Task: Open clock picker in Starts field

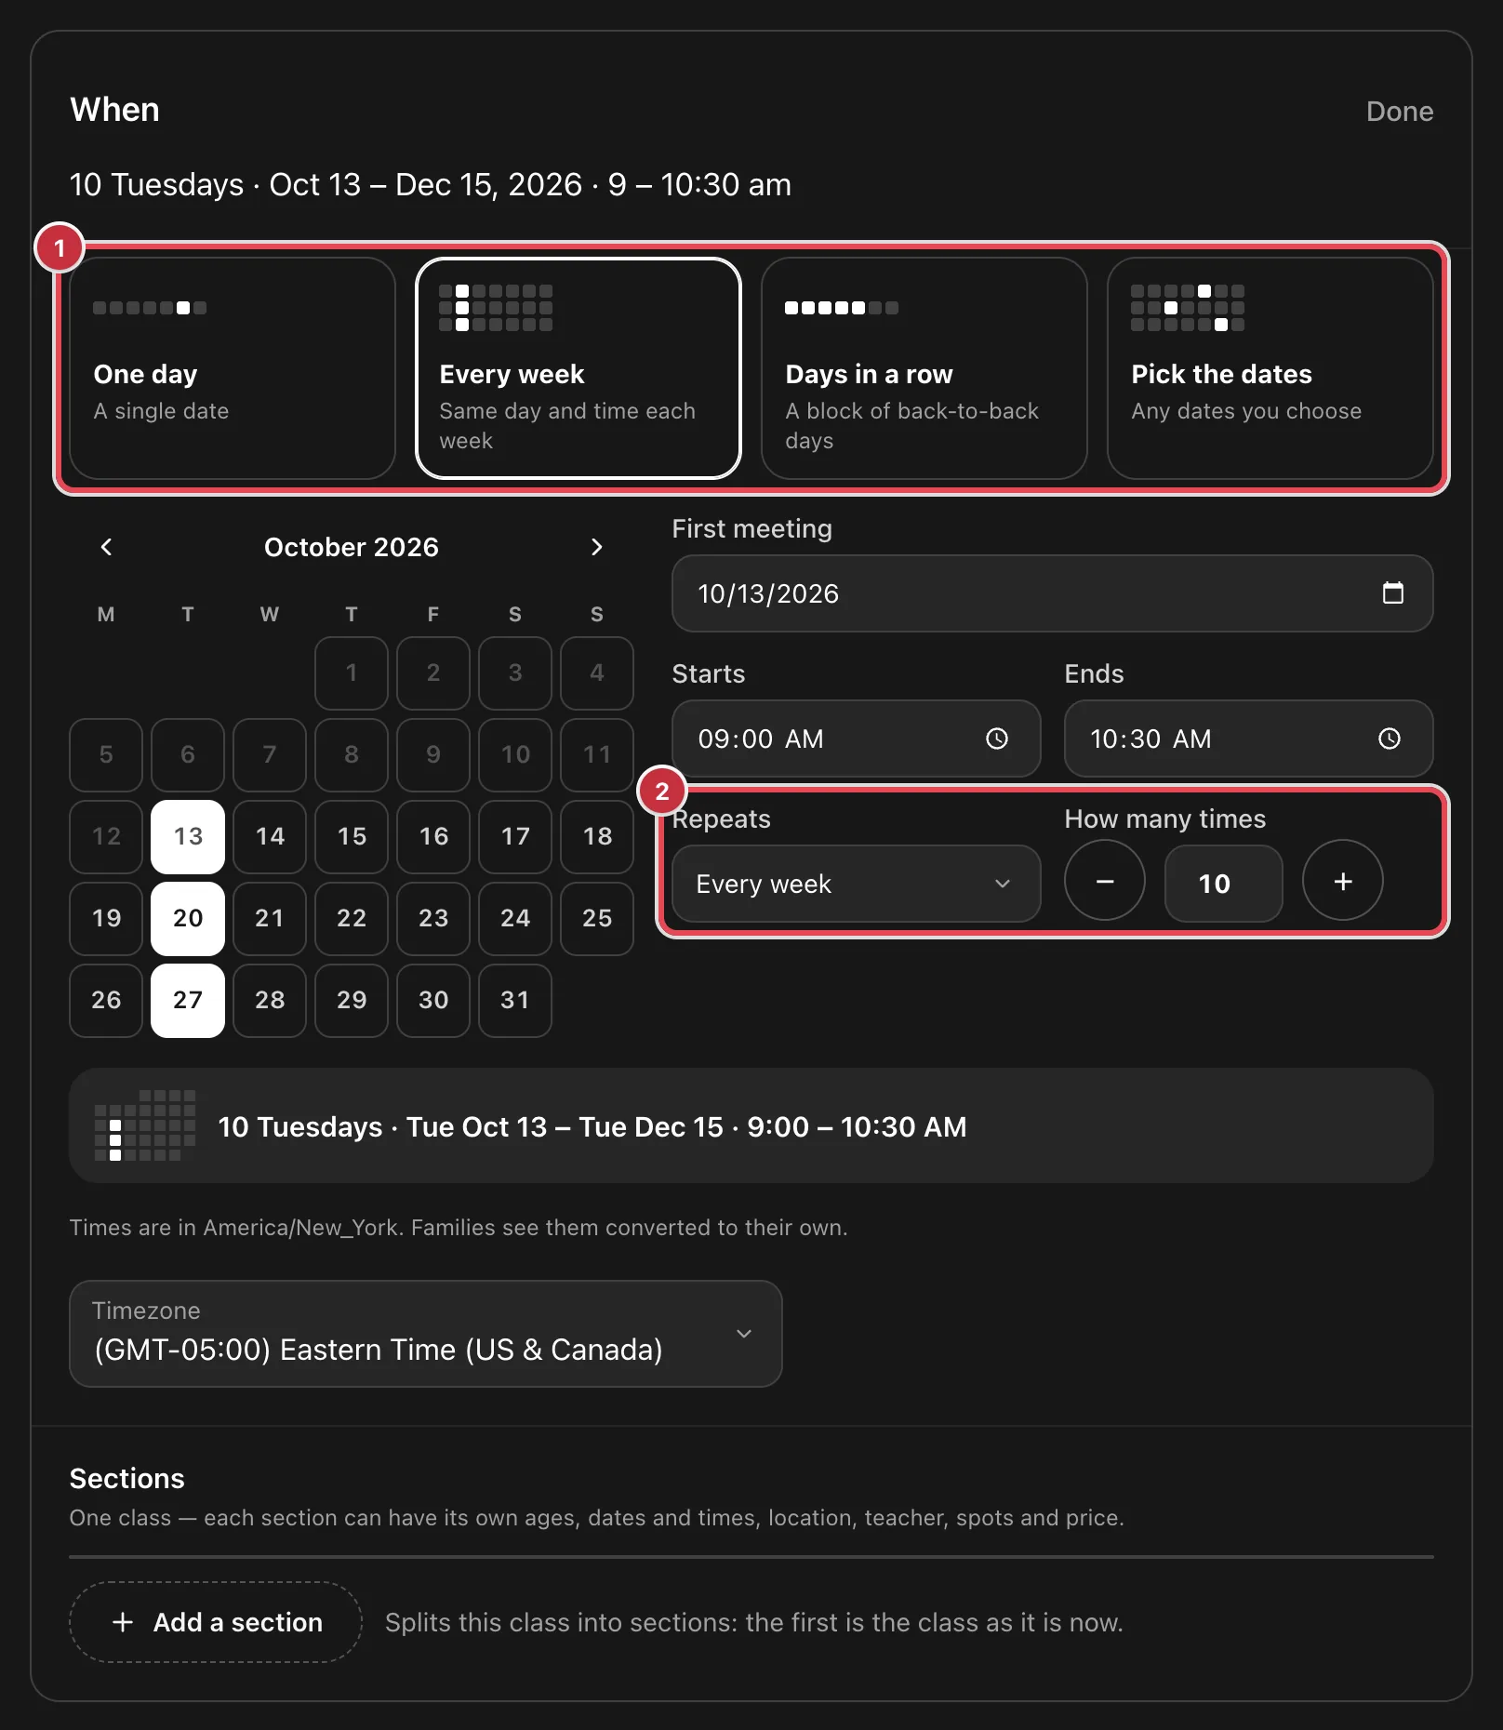Action: click(997, 739)
